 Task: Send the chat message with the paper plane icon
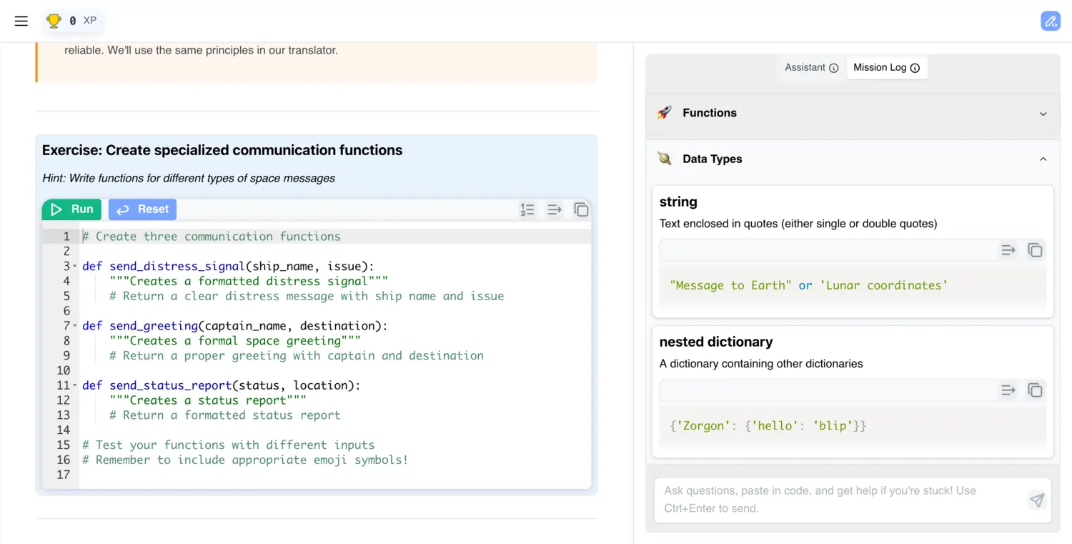(x=1036, y=500)
